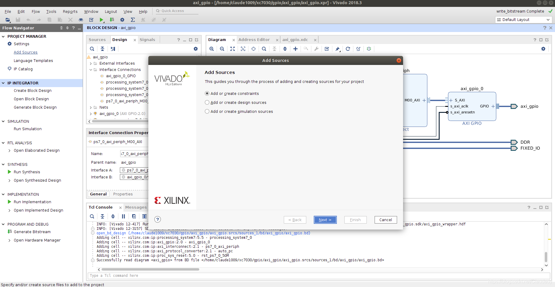Collapse the PROJECT MANAGER section
Screen dimensions: 555x287
tap(3, 36)
